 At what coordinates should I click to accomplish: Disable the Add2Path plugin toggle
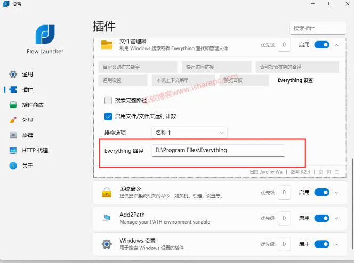[321, 218]
